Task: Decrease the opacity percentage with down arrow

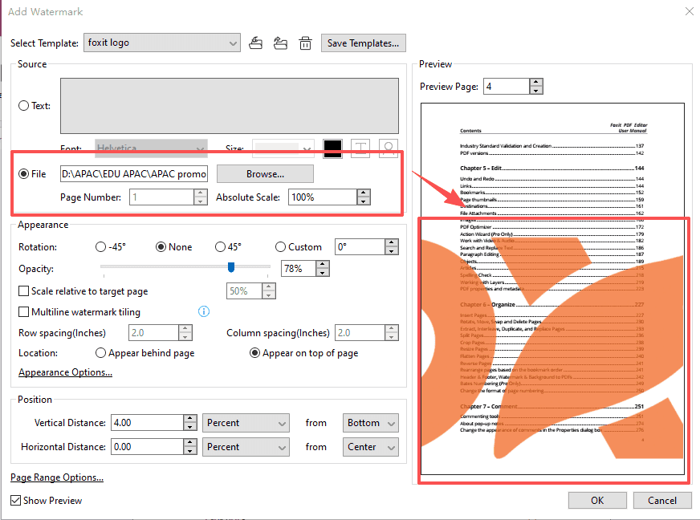Action: pos(323,272)
